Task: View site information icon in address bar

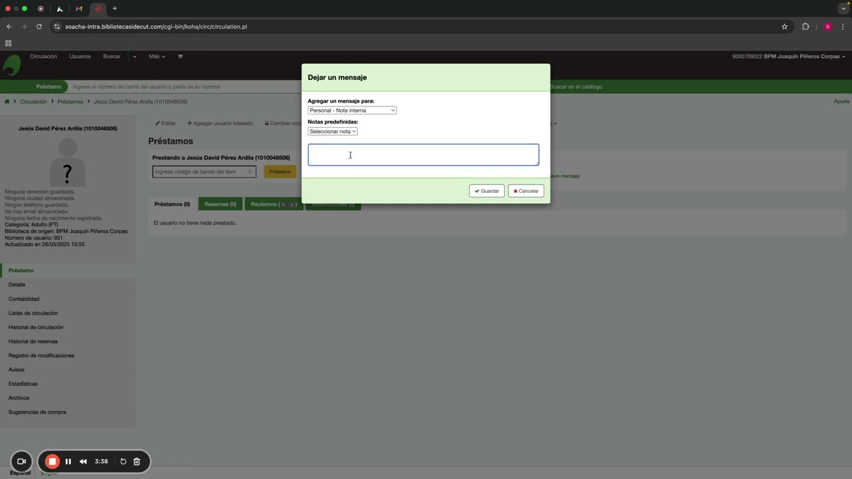Action: pyautogui.click(x=57, y=27)
